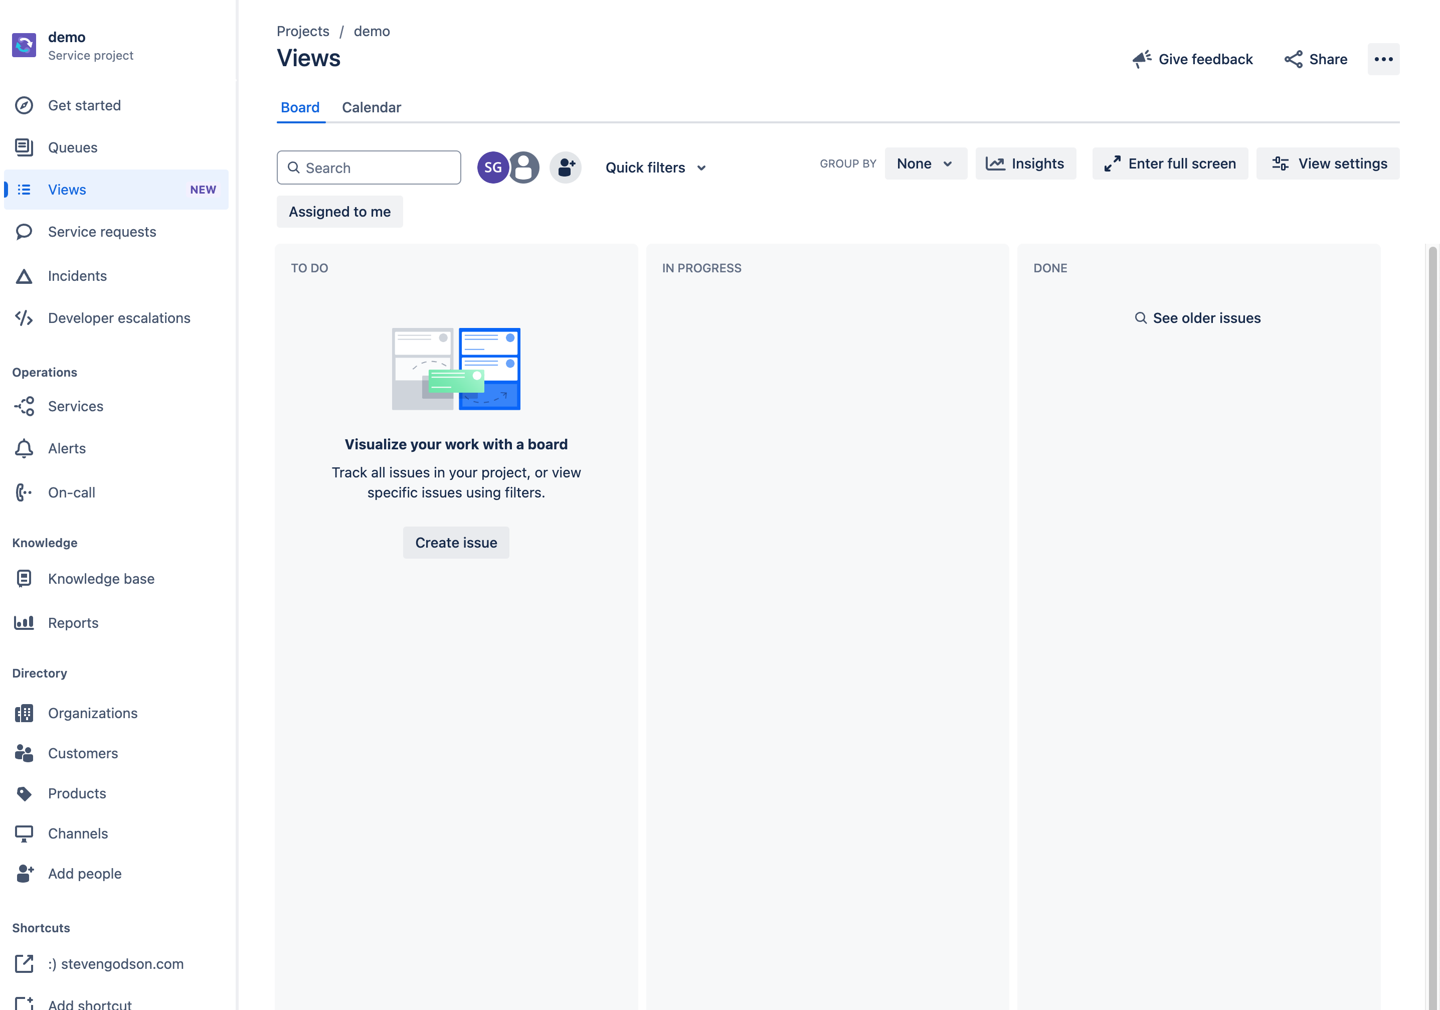Click the demo project logo icon
Image resolution: width=1440 pixels, height=1010 pixels.
coord(25,45)
